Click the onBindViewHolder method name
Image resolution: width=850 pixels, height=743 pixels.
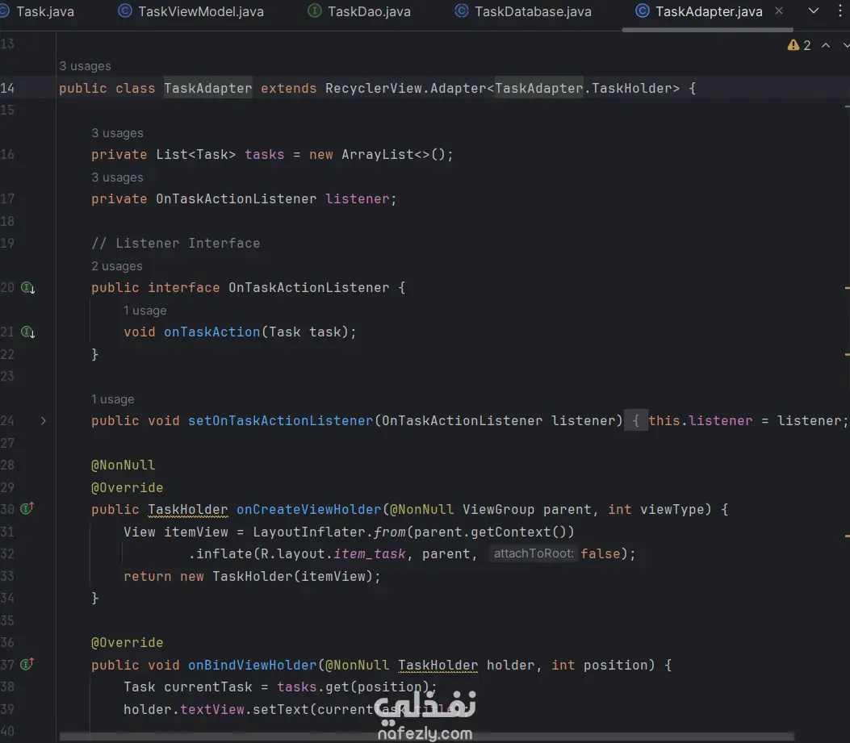pyautogui.click(x=252, y=666)
